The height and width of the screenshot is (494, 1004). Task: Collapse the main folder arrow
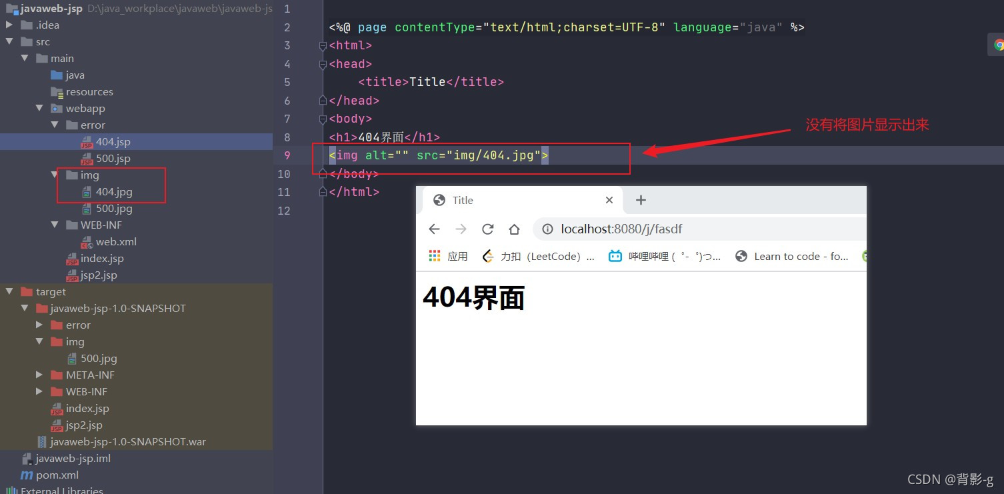[x=25, y=59]
